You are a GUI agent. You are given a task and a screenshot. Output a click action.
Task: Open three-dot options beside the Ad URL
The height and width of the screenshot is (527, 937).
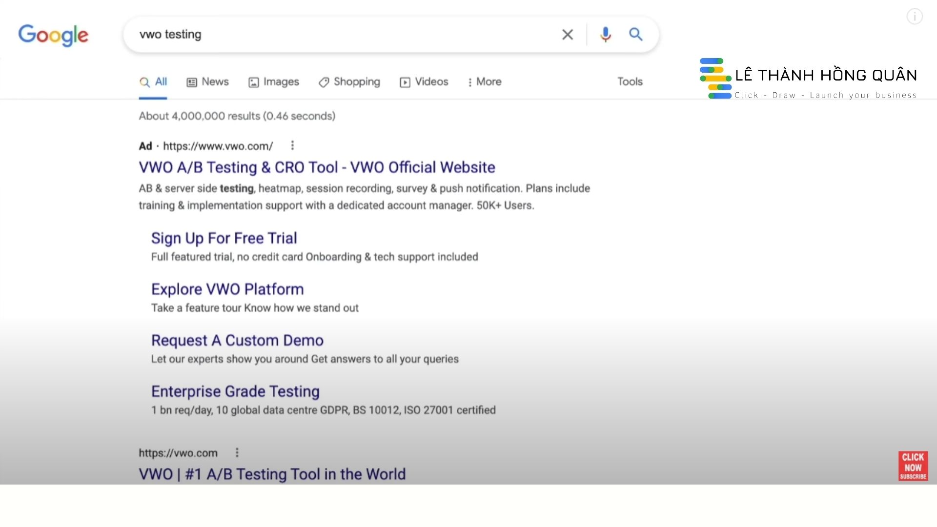point(292,145)
